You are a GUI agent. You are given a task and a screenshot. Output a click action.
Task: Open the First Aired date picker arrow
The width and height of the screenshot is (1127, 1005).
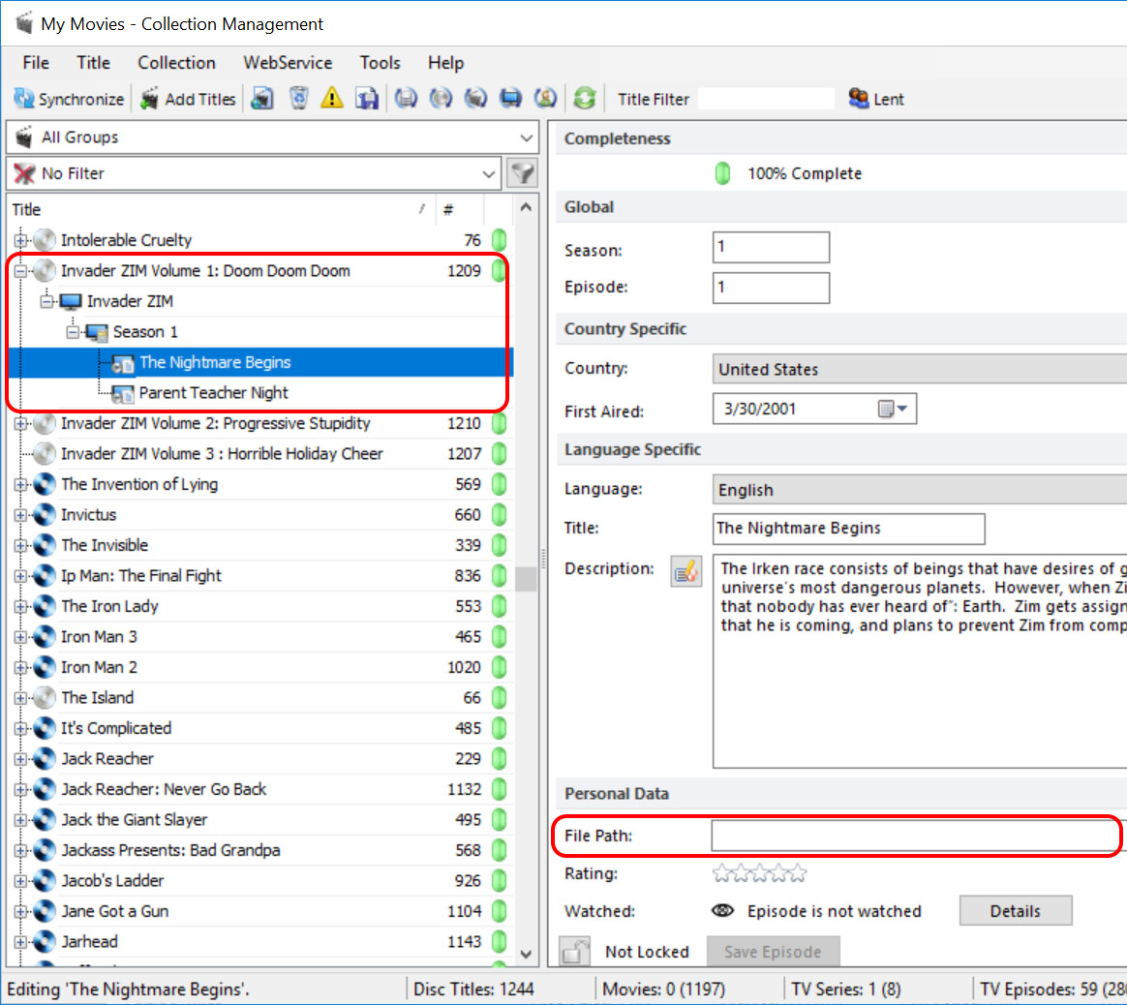tap(902, 409)
